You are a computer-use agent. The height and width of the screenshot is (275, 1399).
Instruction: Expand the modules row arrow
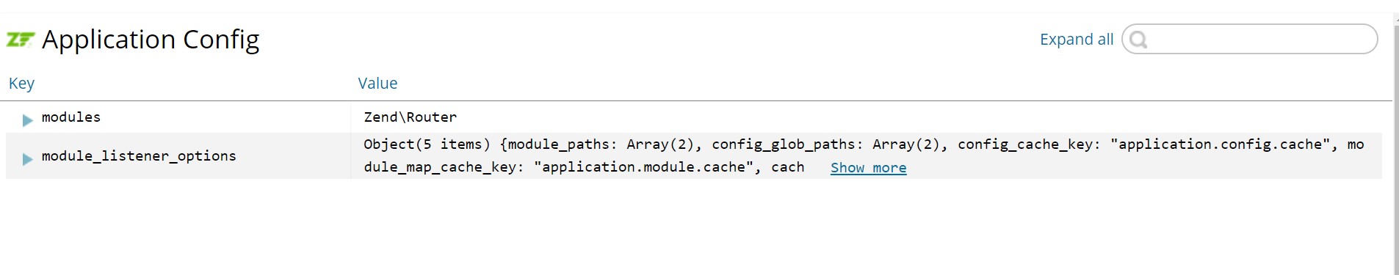pyautogui.click(x=27, y=120)
